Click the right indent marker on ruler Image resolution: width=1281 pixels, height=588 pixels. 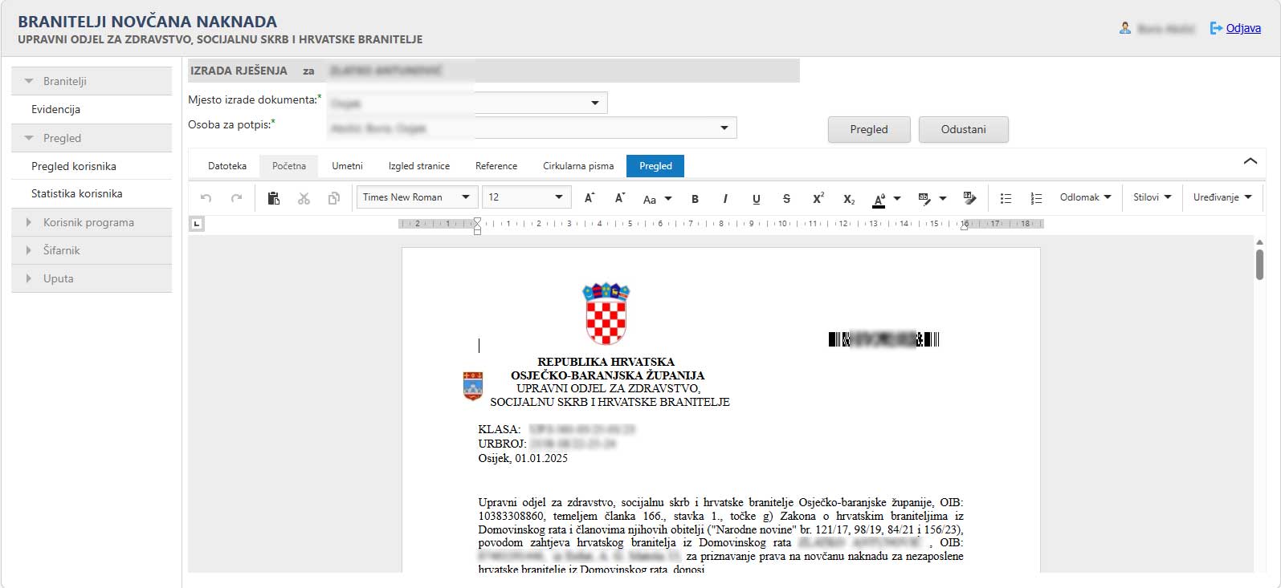tap(965, 226)
